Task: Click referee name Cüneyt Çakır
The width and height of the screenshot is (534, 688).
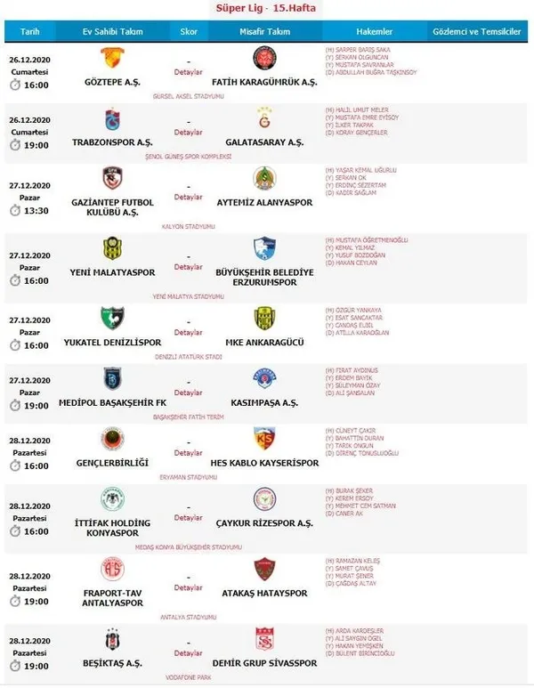Action: pyautogui.click(x=355, y=431)
